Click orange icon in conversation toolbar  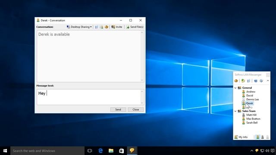pos(107,27)
